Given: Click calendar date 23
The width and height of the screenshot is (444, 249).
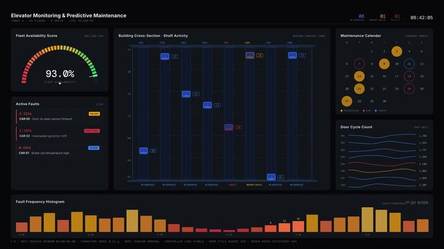Looking at the screenshot, I should tap(384, 89).
